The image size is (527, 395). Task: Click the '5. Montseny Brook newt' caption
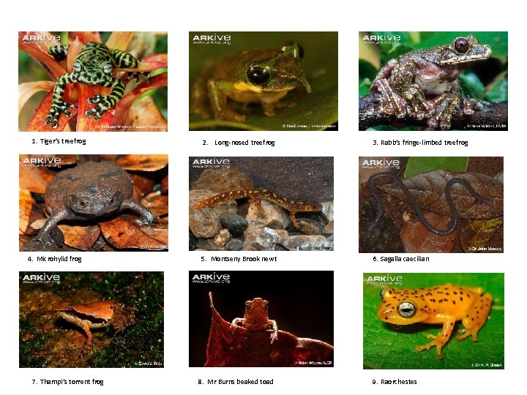[239, 259]
